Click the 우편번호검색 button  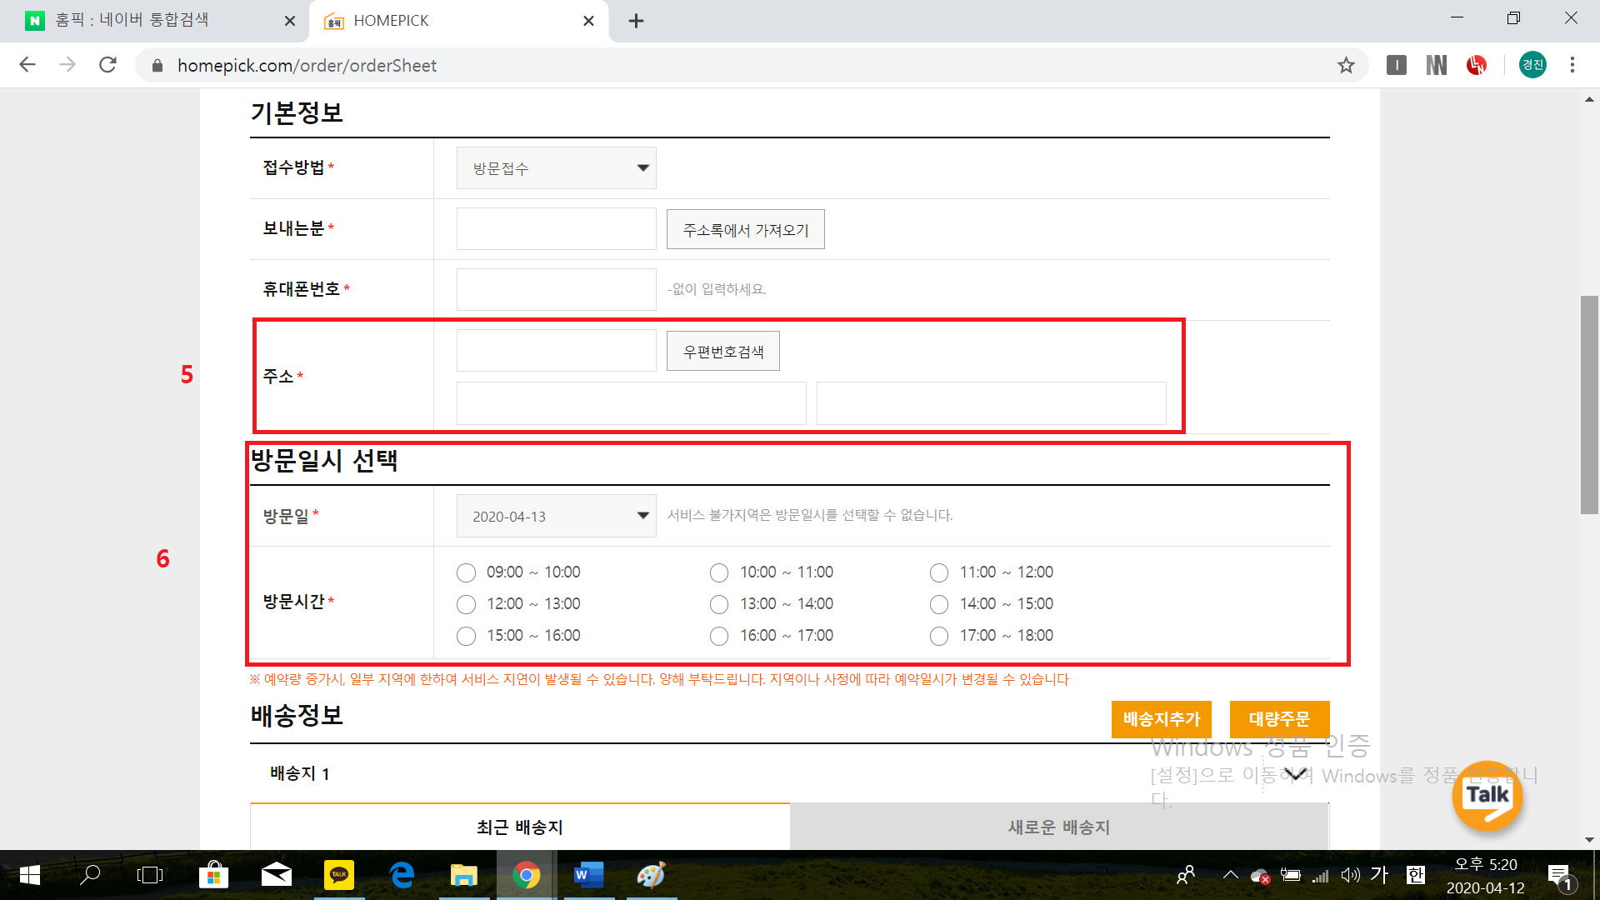point(722,352)
